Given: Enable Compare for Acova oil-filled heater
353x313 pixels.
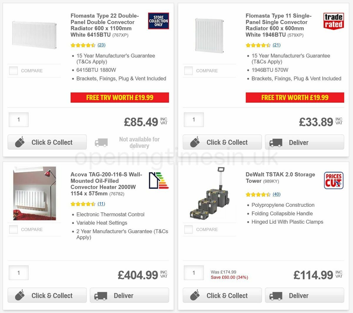Looking at the screenshot, I should pos(13,229).
